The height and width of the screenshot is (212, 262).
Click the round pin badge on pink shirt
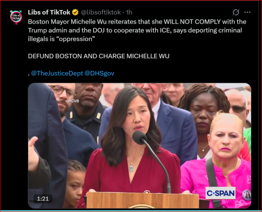click(x=247, y=195)
